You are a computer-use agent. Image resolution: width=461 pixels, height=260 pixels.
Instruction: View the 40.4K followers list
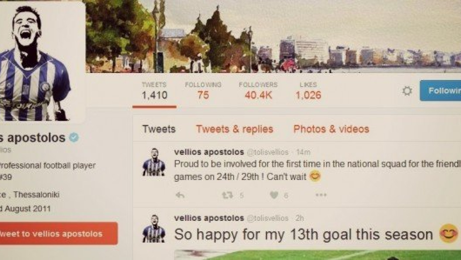click(x=258, y=91)
